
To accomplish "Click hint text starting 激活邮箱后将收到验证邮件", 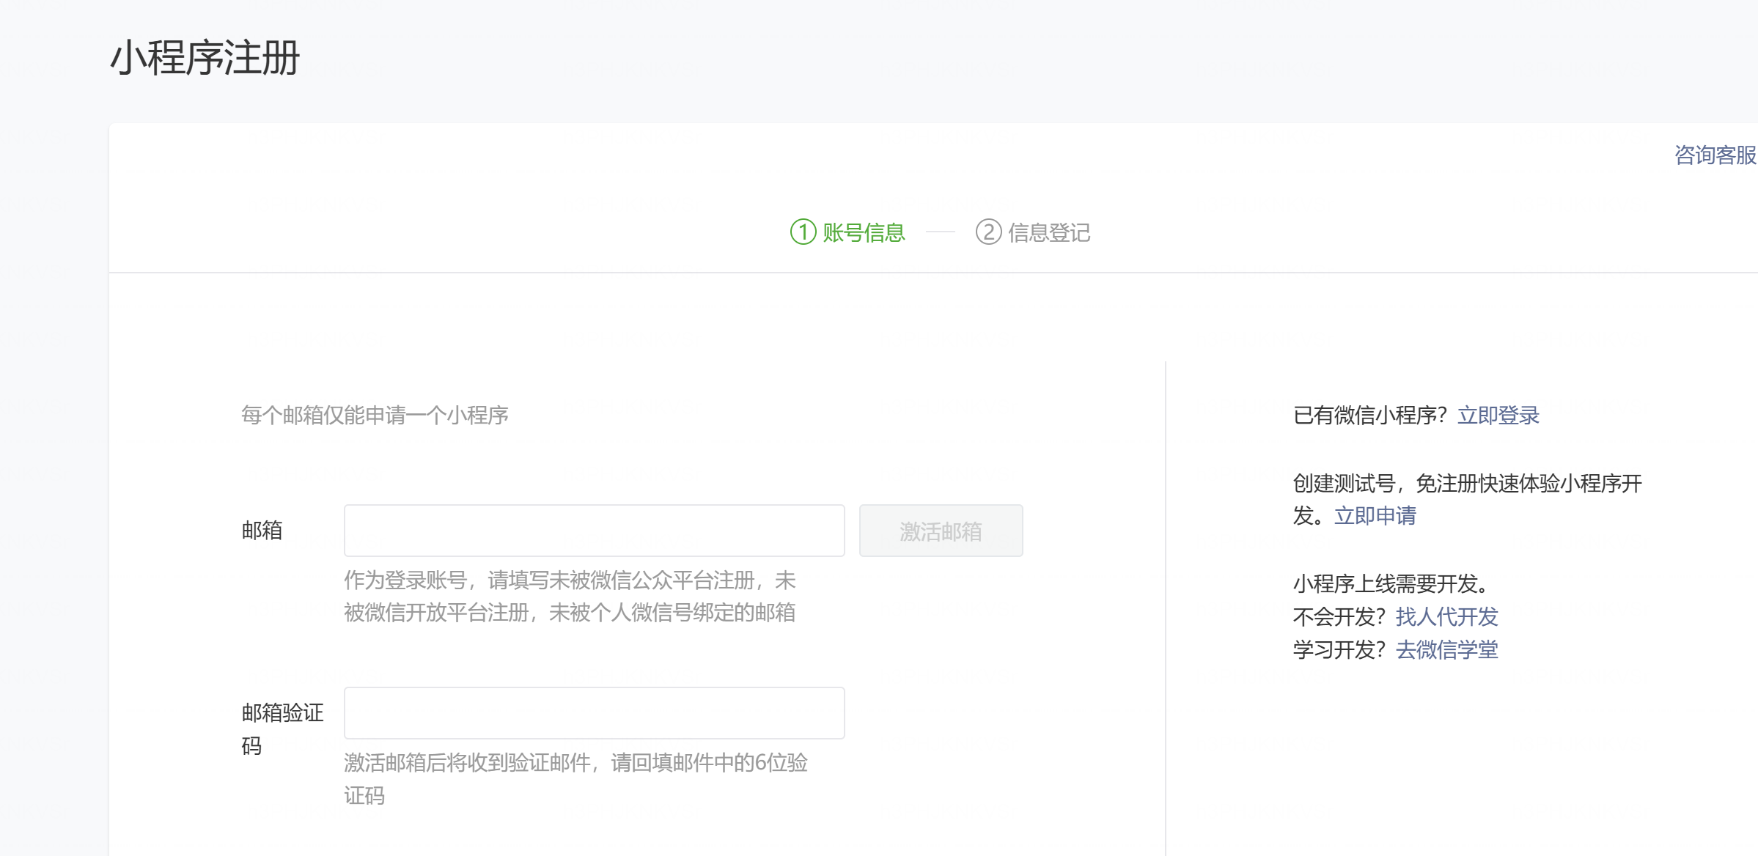I will (576, 779).
